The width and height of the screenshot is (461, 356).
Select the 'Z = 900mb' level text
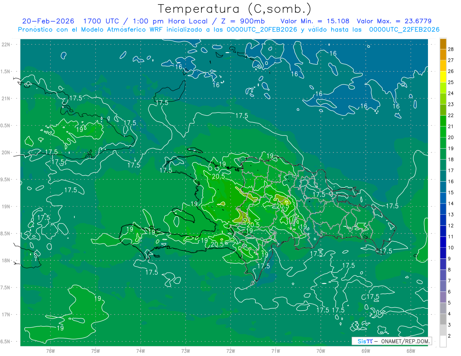click(x=242, y=21)
